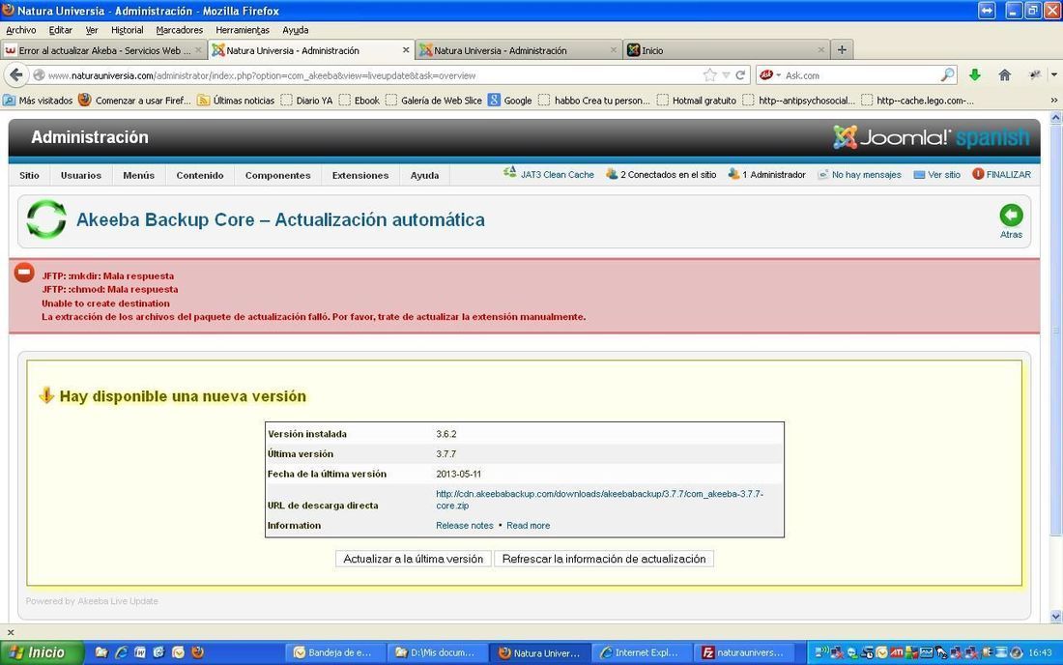
Task: Open Más visitados bookmarks folder
Action: pos(38,101)
